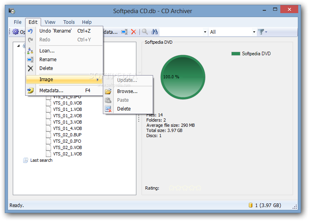Image resolution: width=309 pixels, height=221 pixels.
Task: Collapse the root tree node triangle
Action: click(18, 46)
